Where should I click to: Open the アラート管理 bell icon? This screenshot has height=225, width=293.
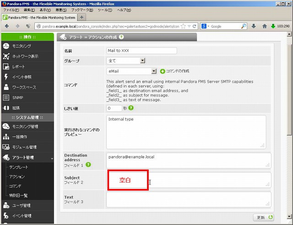click(6, 157)
